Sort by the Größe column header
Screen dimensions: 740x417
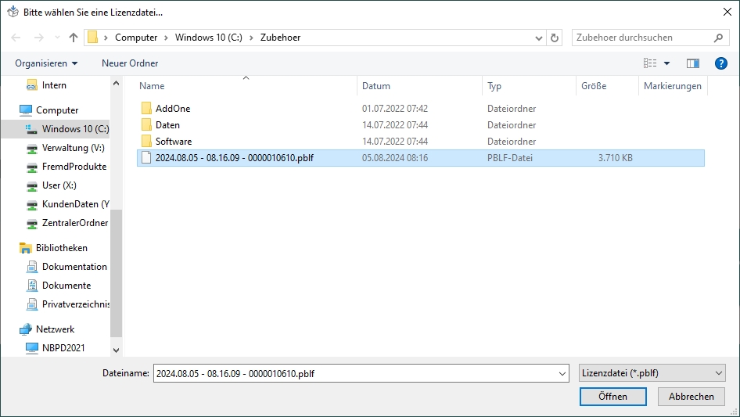594,86
